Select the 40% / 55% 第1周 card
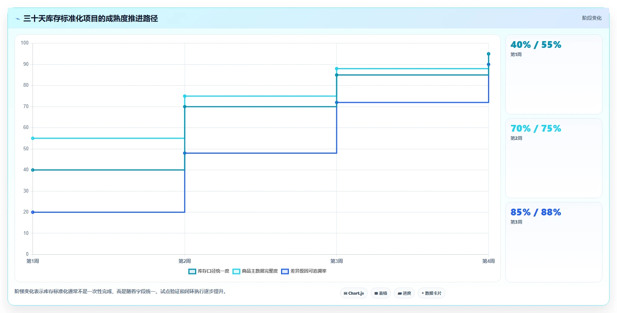 pyautogui.click(x=554, y=74)
